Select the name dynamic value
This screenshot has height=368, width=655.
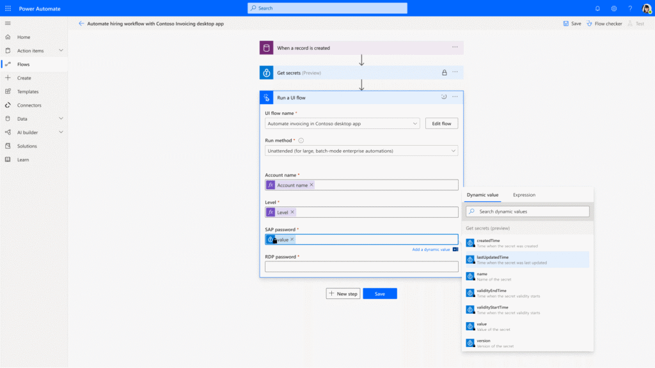click(x=528, y=276)
